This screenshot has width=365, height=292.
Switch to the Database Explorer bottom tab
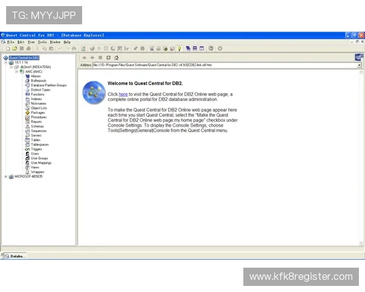(x=15, y=256)
